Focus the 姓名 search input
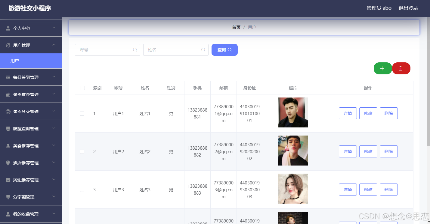 click(x=176, y=50)
